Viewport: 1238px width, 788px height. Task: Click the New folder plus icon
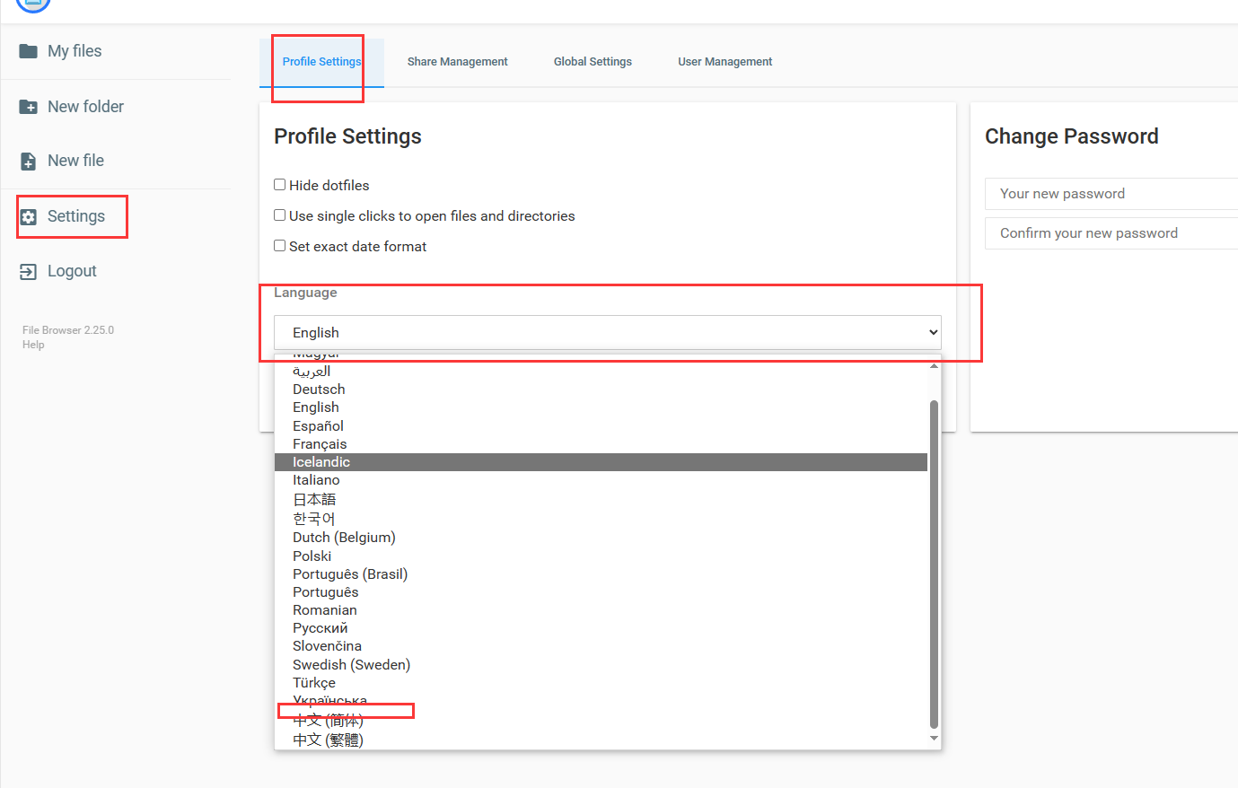29,107
